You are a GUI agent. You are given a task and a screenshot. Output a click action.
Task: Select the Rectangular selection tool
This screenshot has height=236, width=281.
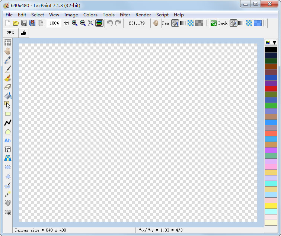pyautogui.click(x=7, y=167)
